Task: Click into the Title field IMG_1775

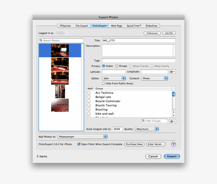Action: (139, 40)
